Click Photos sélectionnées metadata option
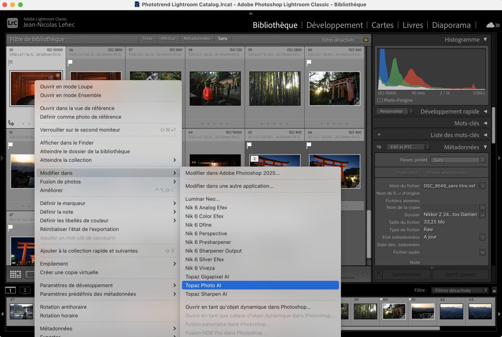 [x=447, y=173]
